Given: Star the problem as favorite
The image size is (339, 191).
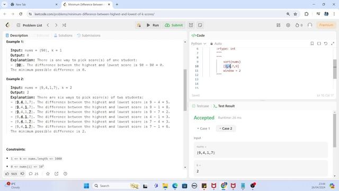Looking at the screenshot, I should click(x=48, y=173).
